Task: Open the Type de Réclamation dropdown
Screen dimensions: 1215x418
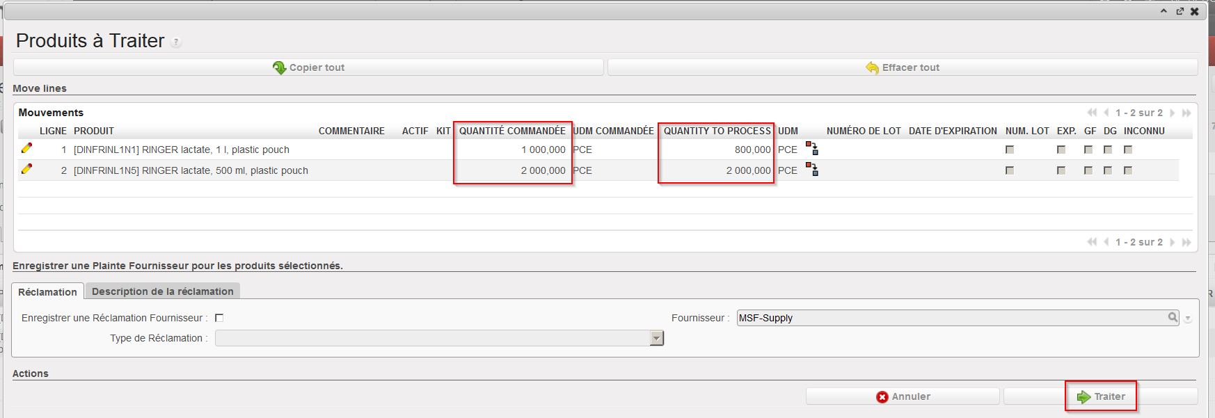Action: tap(656, 338)
